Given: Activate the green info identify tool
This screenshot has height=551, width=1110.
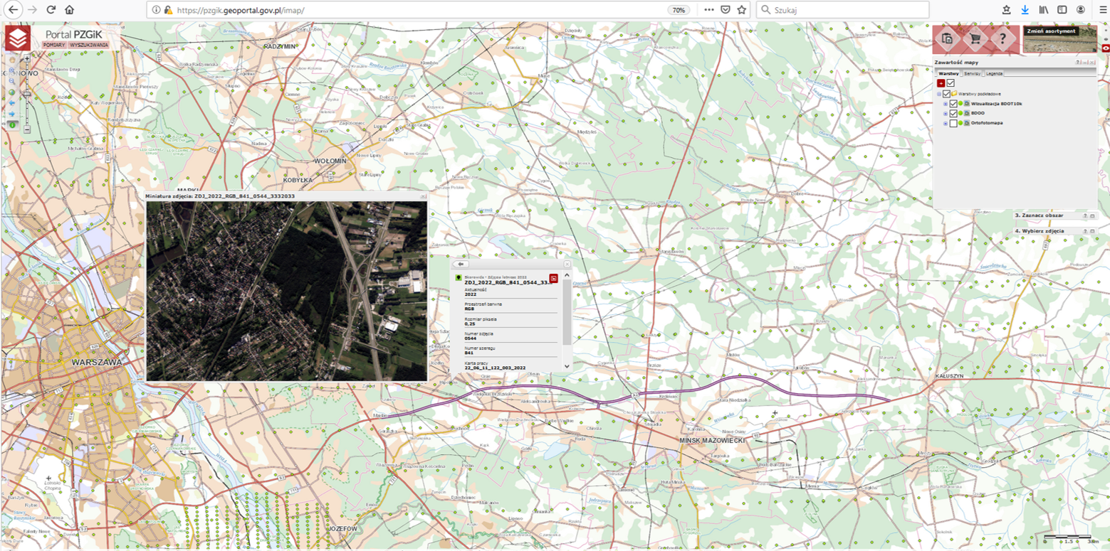Looking at the screenshot, I should coord(12,124).
